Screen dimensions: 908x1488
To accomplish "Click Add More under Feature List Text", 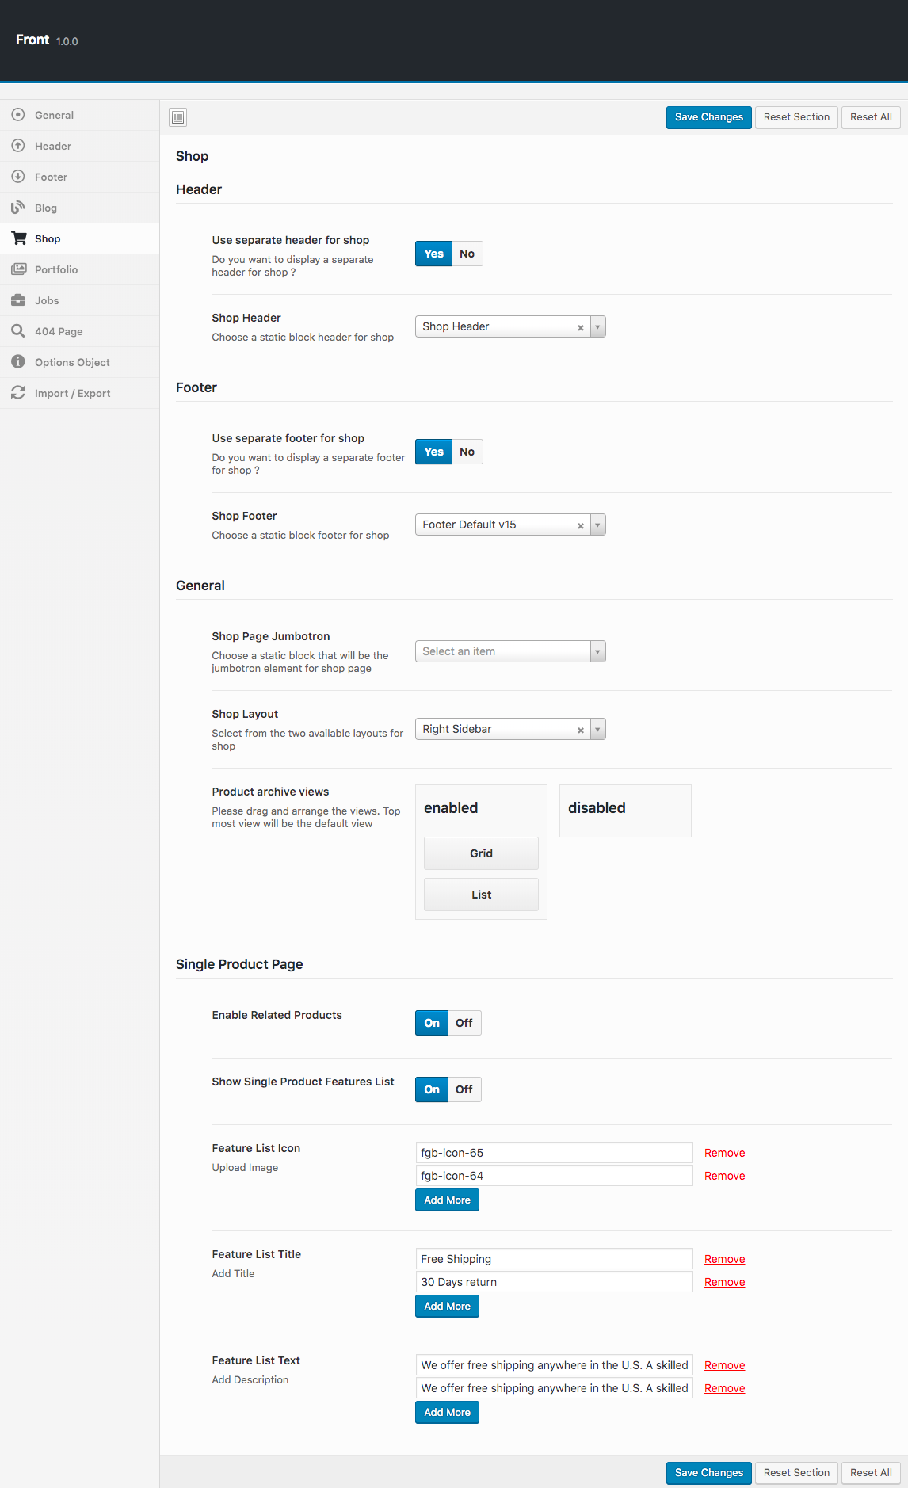I will 447,1413.
